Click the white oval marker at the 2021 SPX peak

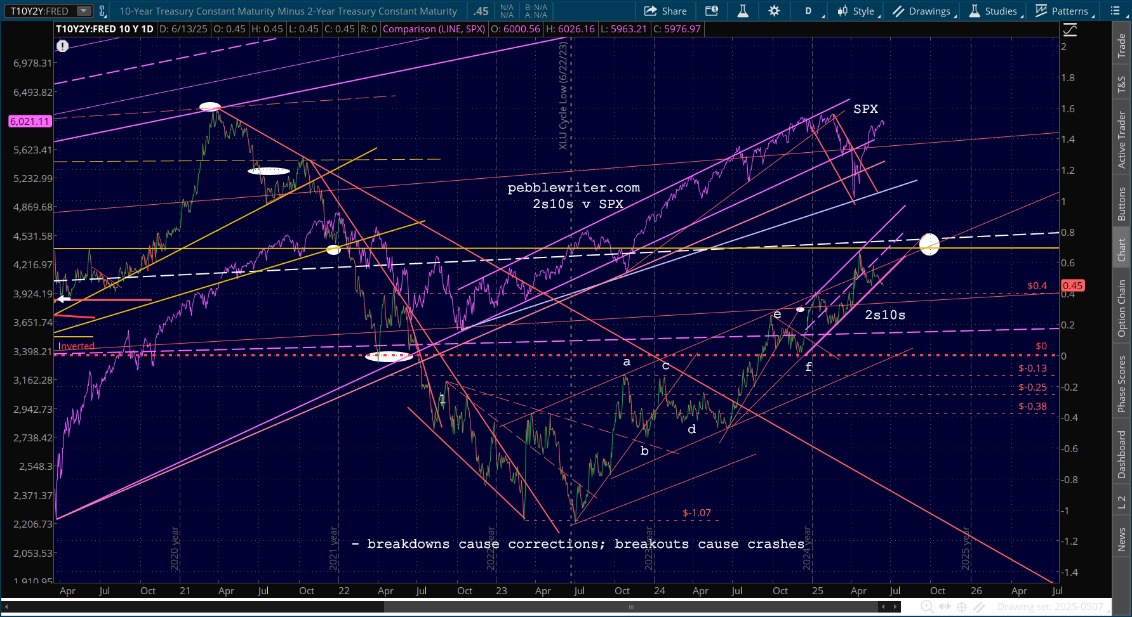click(x=210, y=107)
